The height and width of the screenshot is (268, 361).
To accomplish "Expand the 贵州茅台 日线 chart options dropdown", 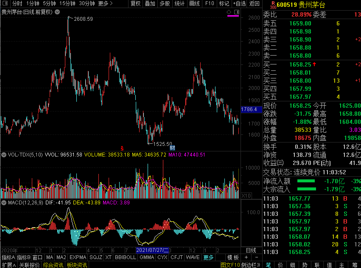I will tap(56, 12).
